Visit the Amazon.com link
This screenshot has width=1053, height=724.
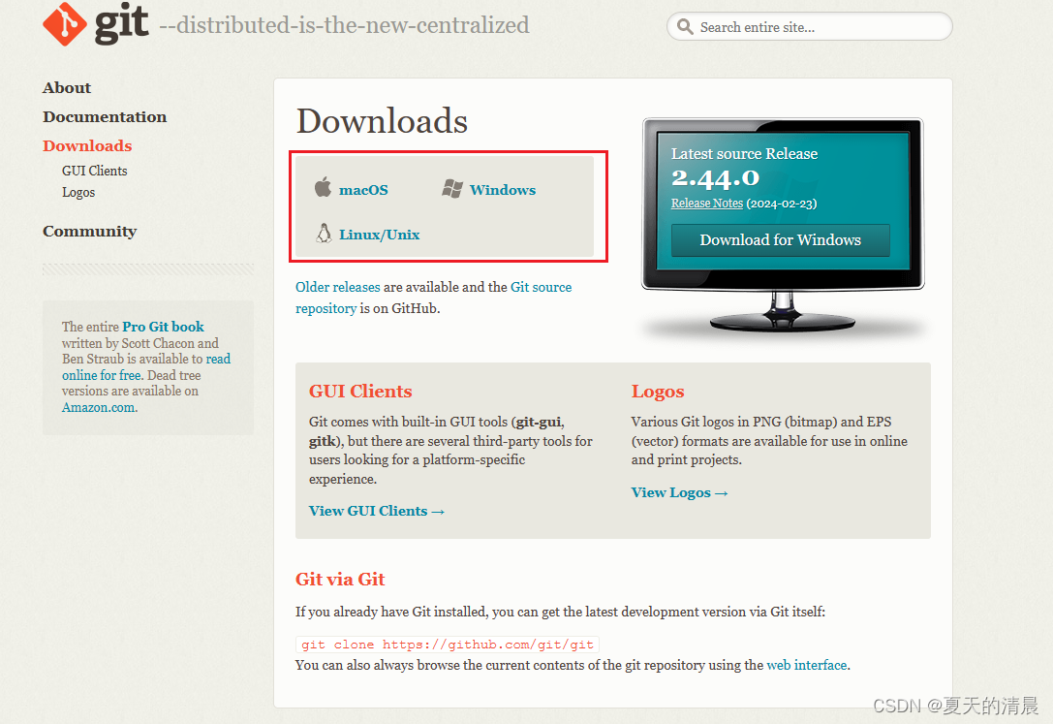pyautogui.click(x=100, y=407)
